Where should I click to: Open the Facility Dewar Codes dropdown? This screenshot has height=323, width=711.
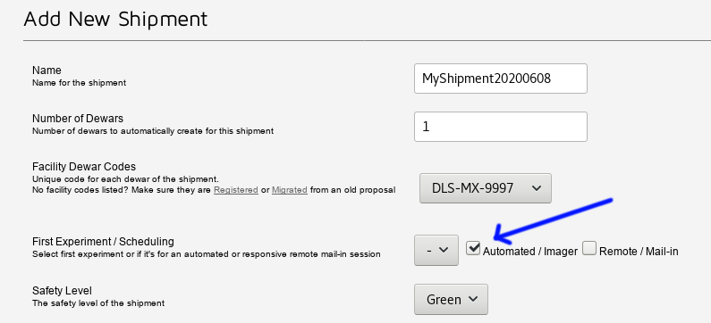tap(486, 188)
